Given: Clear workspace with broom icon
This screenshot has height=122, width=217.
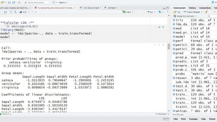Looking at the screenshot, I should [x=206, y=12].
